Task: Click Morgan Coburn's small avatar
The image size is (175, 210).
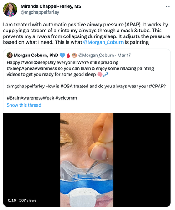Action: point(10,55)
